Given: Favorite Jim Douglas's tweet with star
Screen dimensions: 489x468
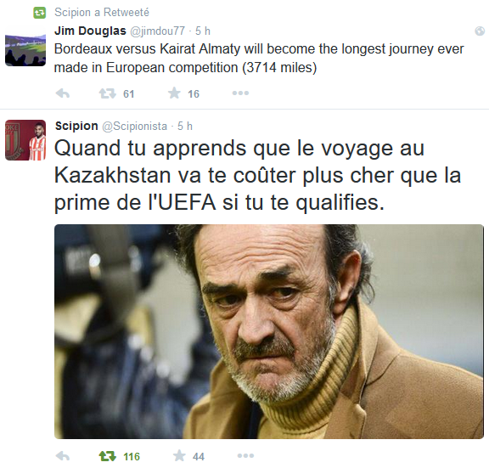Looking at the screenshot, I should tap(174, 93).
